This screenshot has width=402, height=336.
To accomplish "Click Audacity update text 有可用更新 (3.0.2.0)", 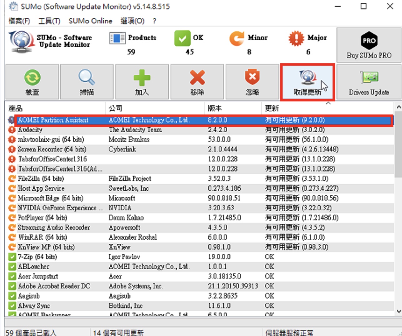I will point(295,130).
